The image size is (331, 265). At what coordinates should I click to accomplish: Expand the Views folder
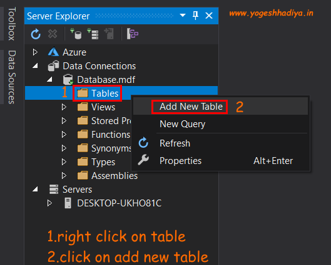64,107
